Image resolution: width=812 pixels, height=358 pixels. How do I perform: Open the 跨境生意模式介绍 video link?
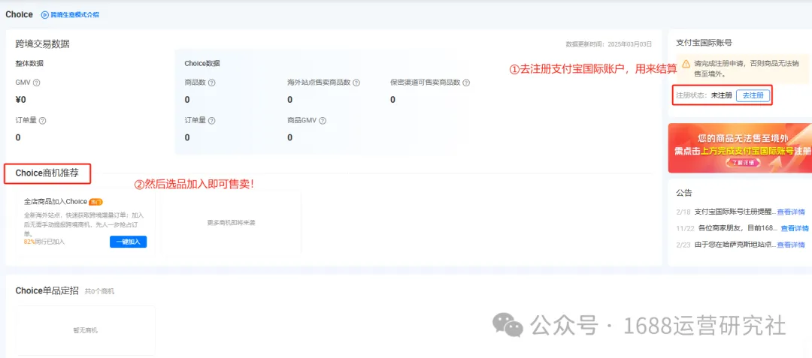[74, 15]
